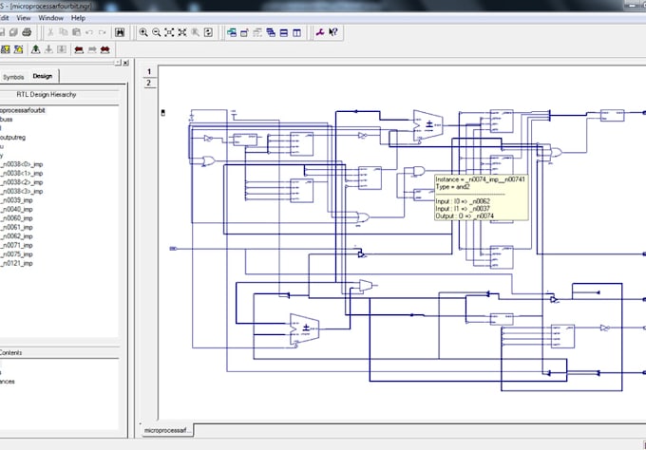Click Zoom to Full View icon

(169, 32)
